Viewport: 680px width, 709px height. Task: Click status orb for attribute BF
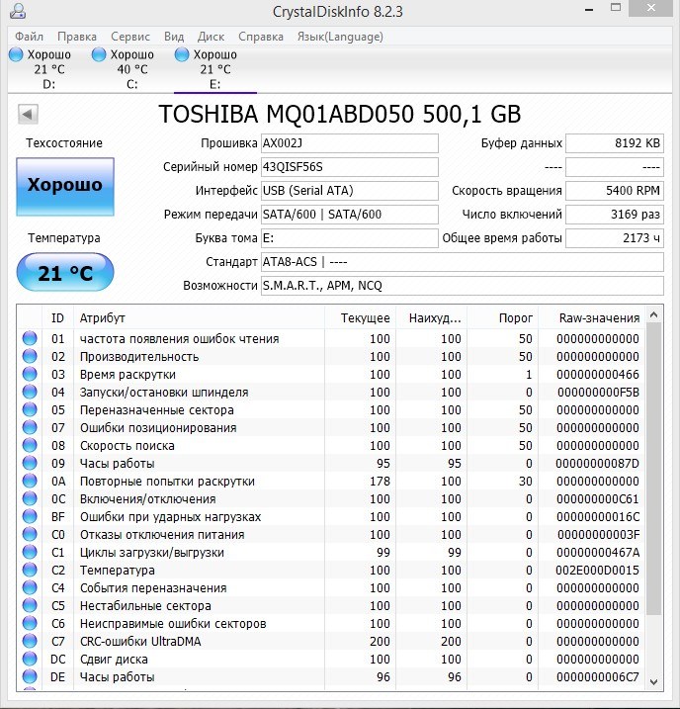point(30,516)
